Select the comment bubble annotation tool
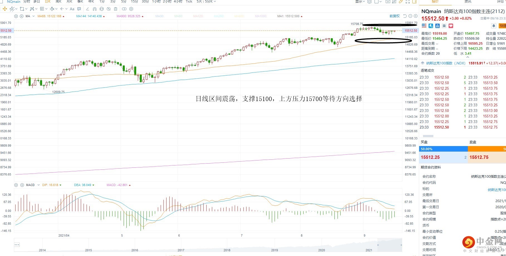This screenshot has width=506, height=256. [79, 9]
